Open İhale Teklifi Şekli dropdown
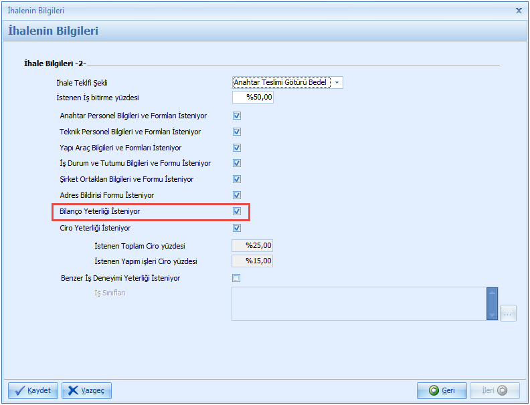Screen dimensions: 530x405 (337, 82)
